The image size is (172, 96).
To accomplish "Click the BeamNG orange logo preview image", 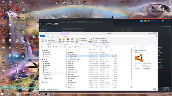I will [x=139, y=58].
